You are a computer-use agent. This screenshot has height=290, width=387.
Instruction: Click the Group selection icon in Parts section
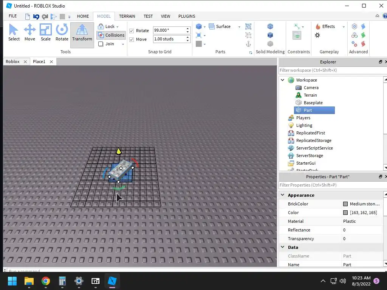pos(248,26)
